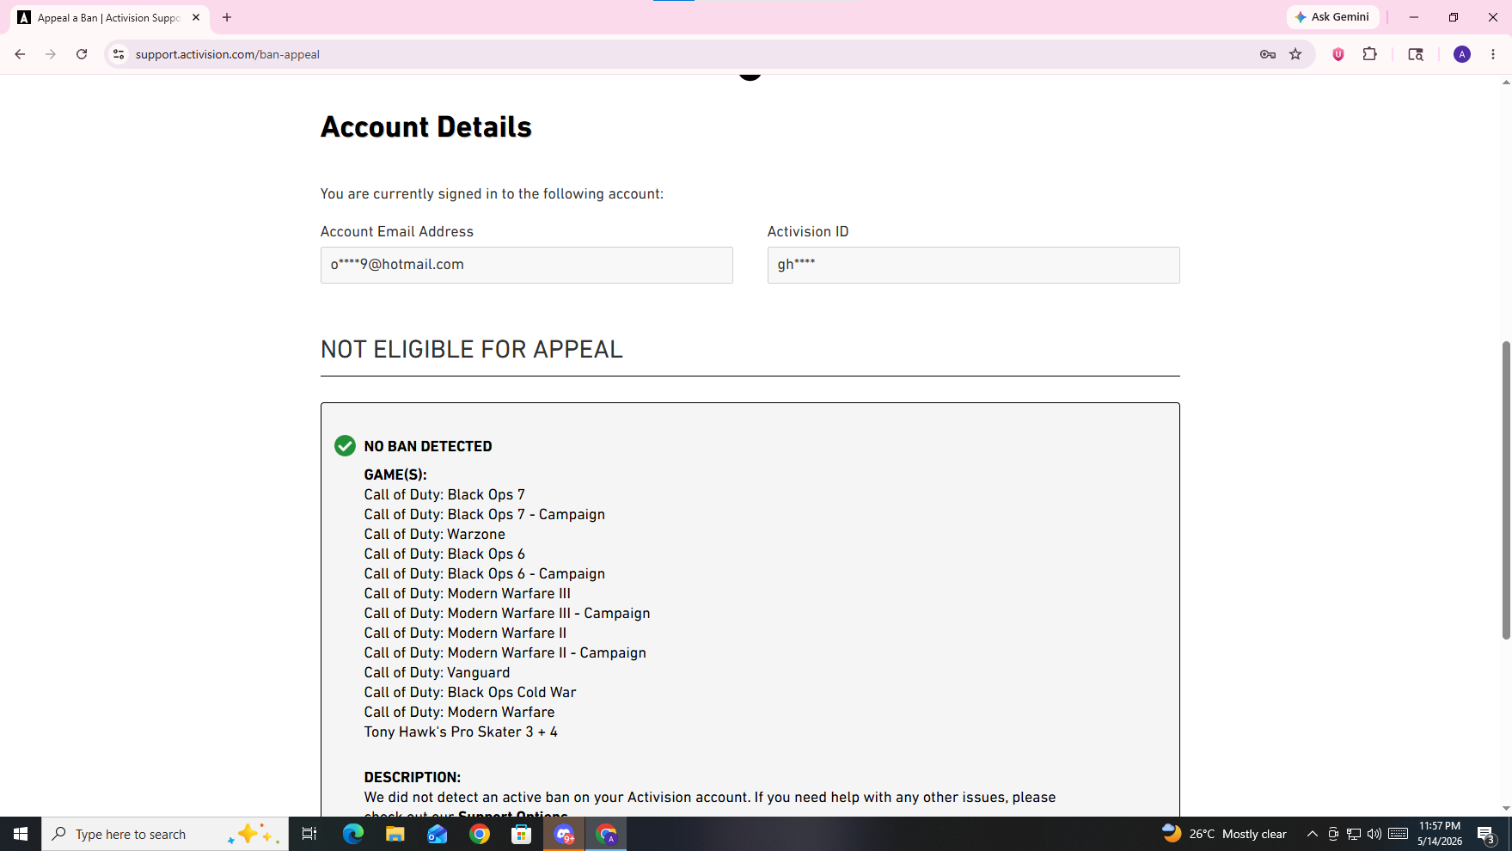
Task: Click the Ask Gemini button
Action: [x=1332, y=17]
